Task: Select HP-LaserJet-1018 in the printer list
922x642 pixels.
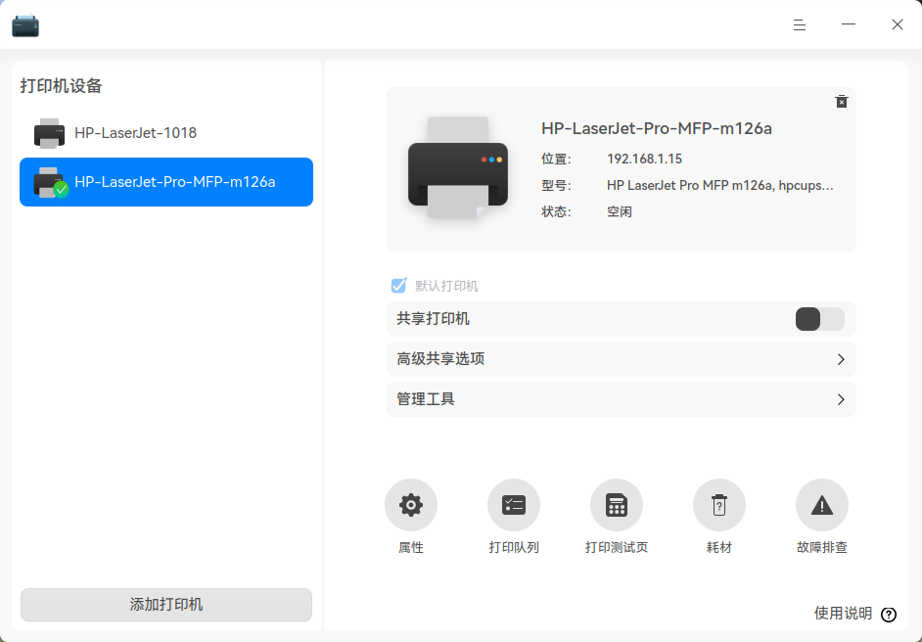Action: [166, 133]
